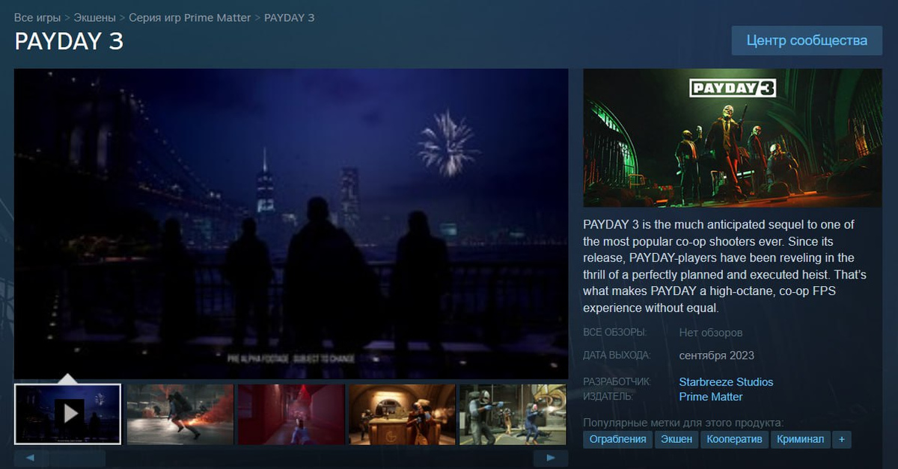Image resolution: width=898 pixels, height=469 pixels.
Task: Open the 'Все игры' breadcrumb link
Action: pos(37,17)
